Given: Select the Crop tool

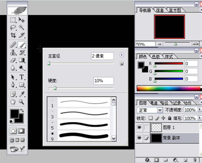Looking at the screenshot, I should pyautogui.click(x=13, y=35).
